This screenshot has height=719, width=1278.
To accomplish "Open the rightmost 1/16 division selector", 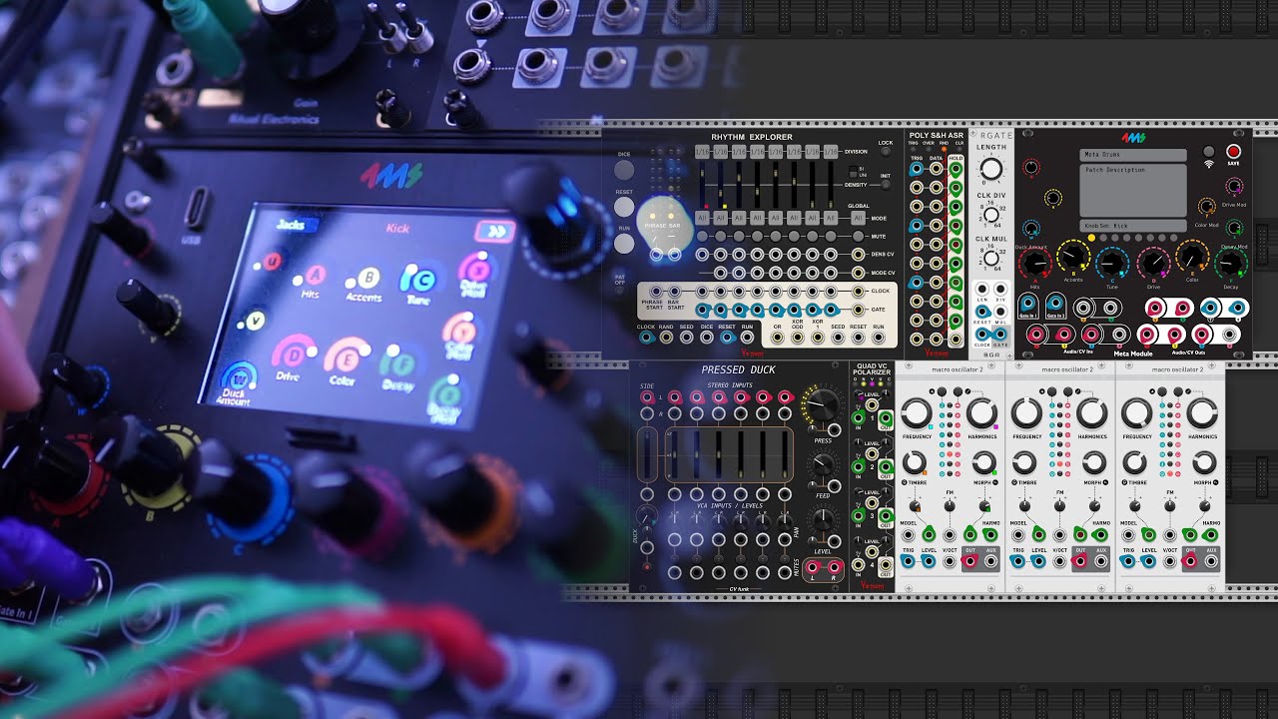I will click(x=831, y=152).
